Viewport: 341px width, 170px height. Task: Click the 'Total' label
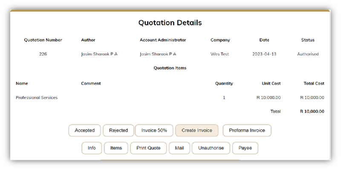[275, 111]
